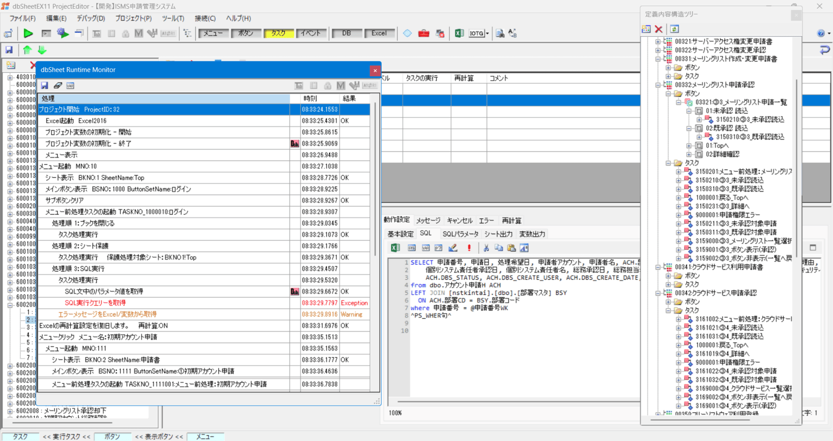Close the dbSheet Runtime Monitor window
The image size is (833, 441).
point(375,70)
